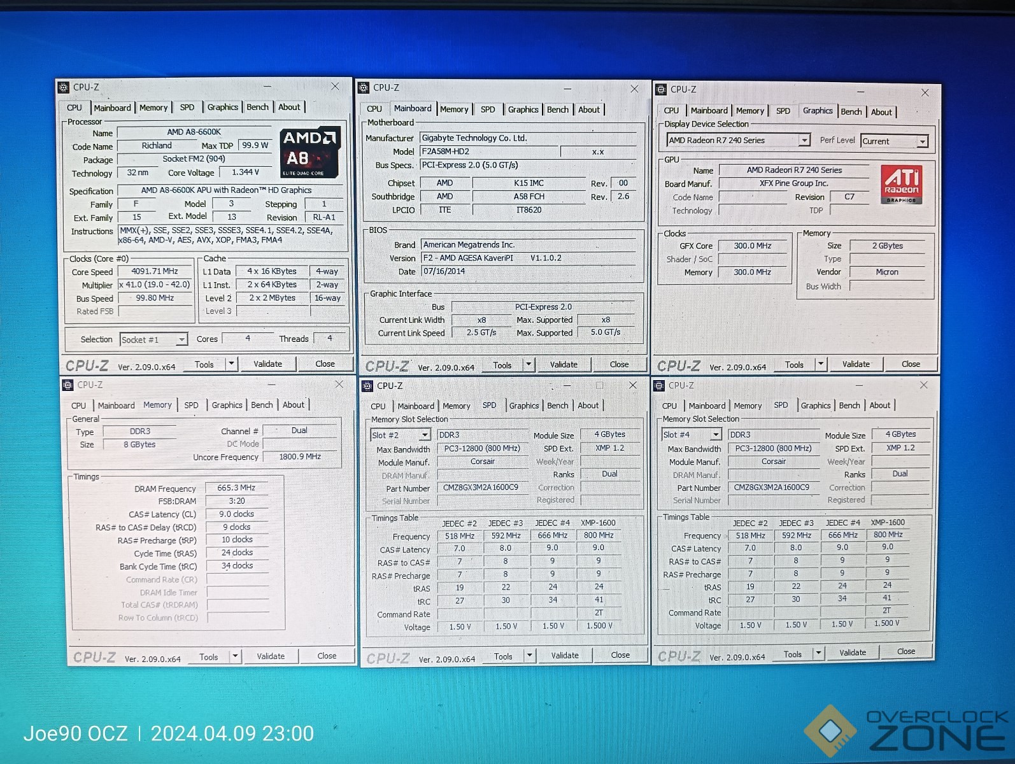This screenshot has width=1015, height=764.
Task: Click the GFX Core 300.0 MHz value
Action: pyautogui.click(x=753, y=246)
